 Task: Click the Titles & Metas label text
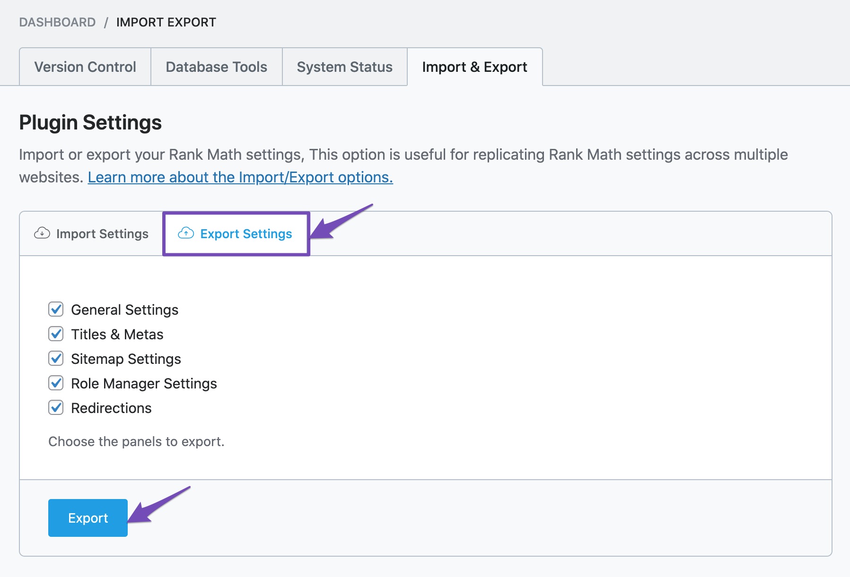[117, 334]
